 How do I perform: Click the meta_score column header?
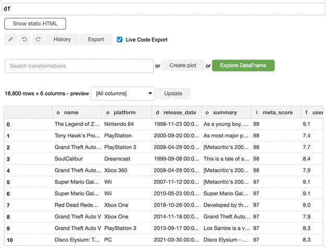click(275, 112)
